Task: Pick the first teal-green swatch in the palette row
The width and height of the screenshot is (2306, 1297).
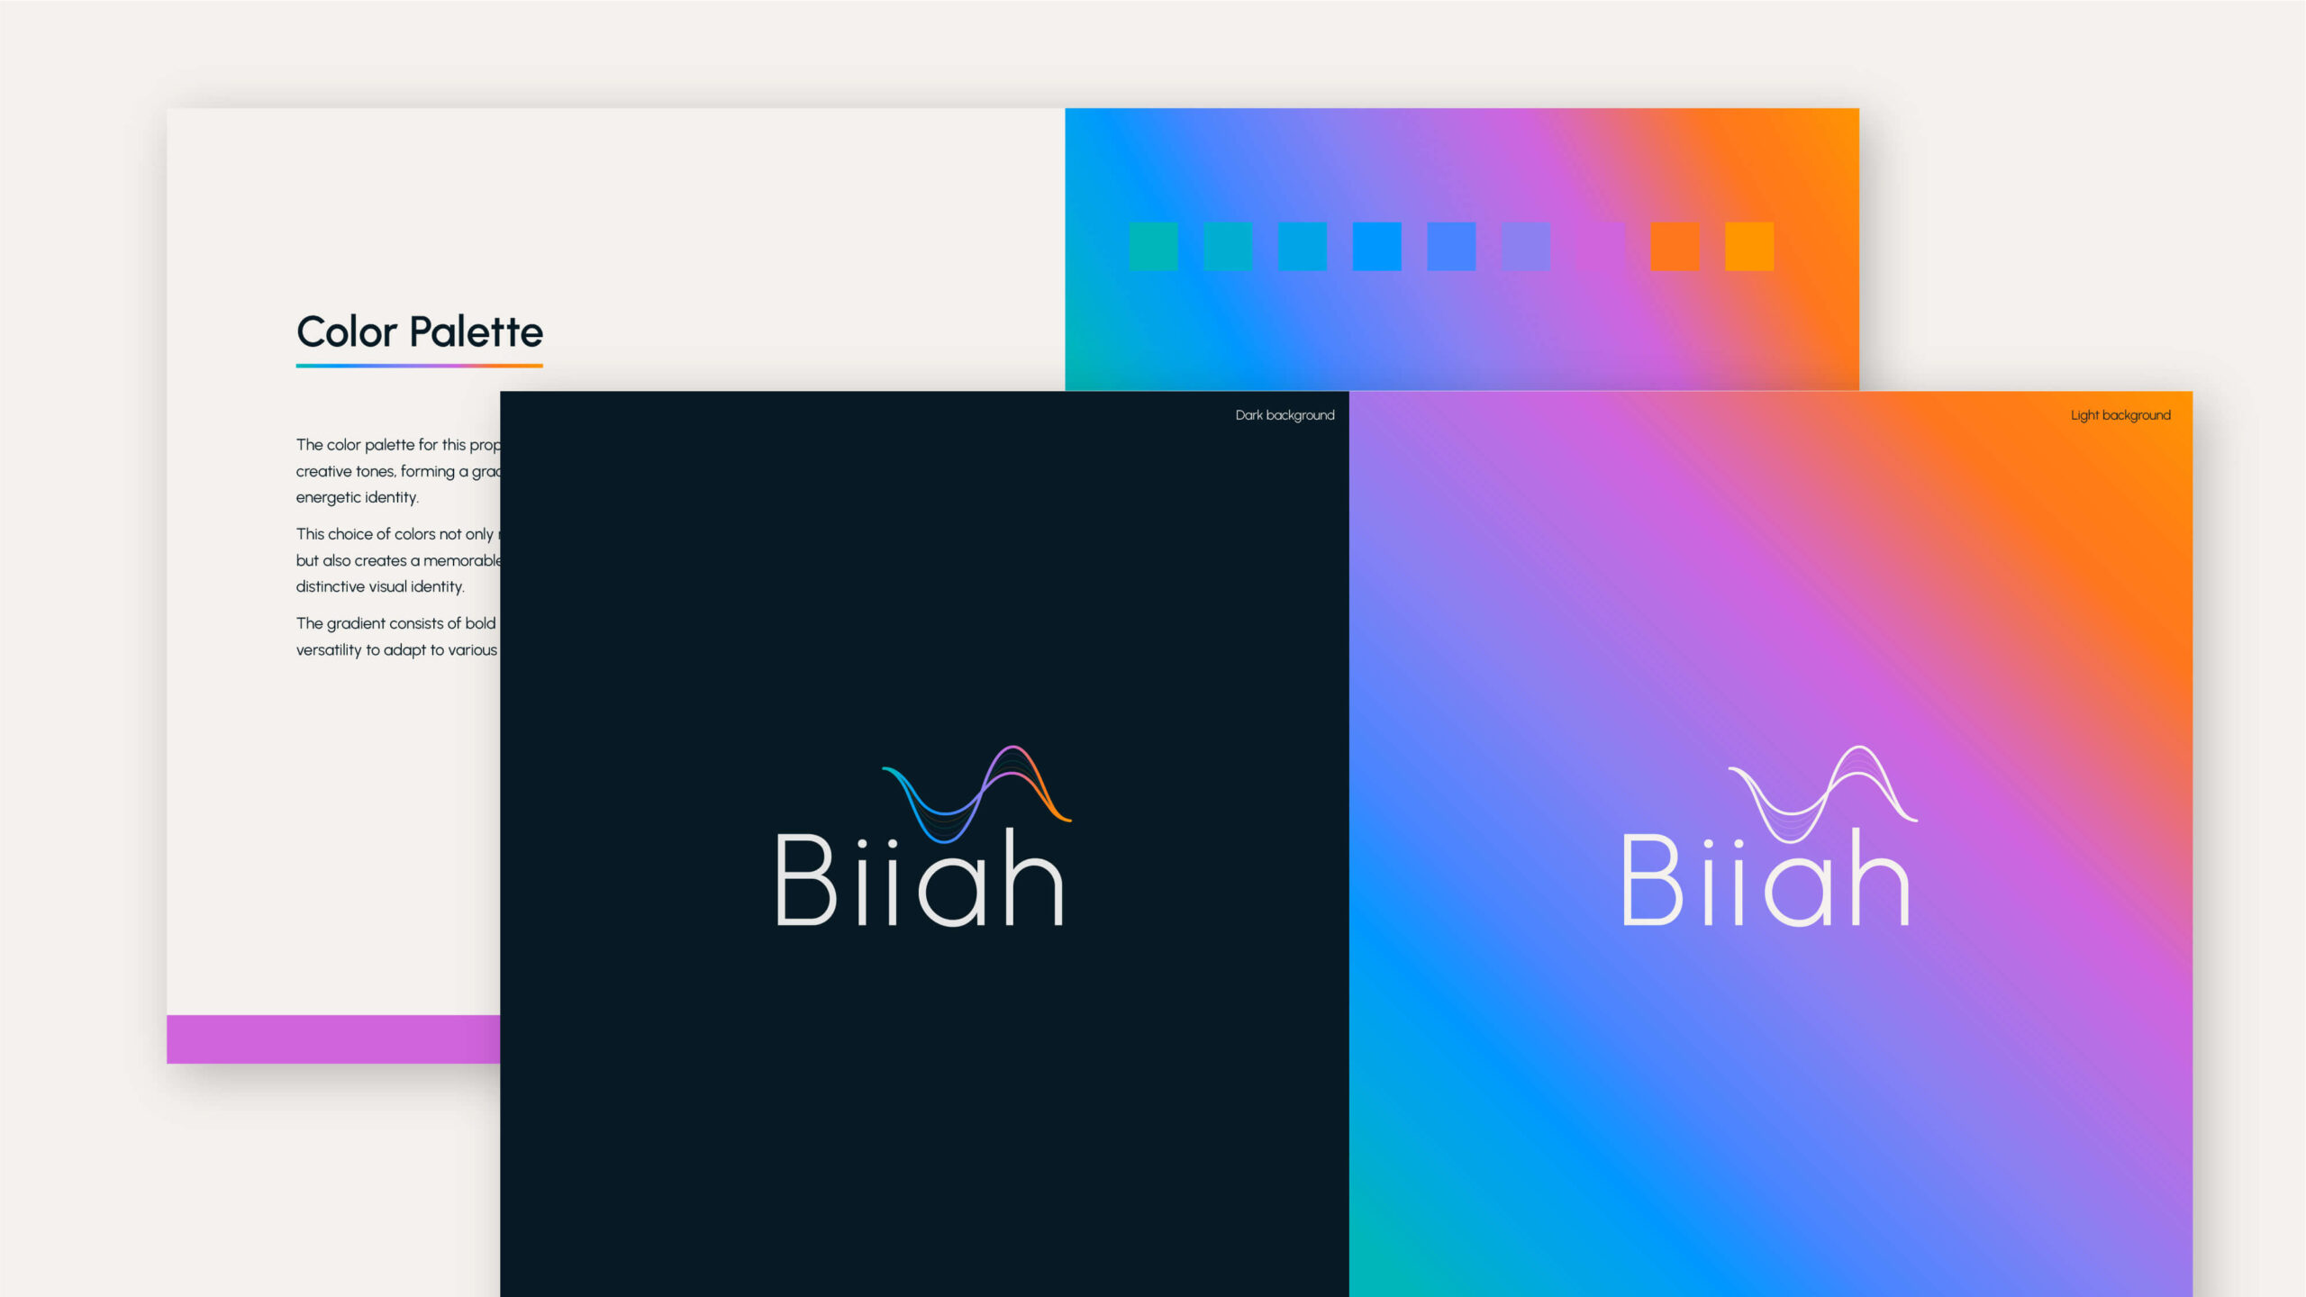Action: coord(1154,246)
